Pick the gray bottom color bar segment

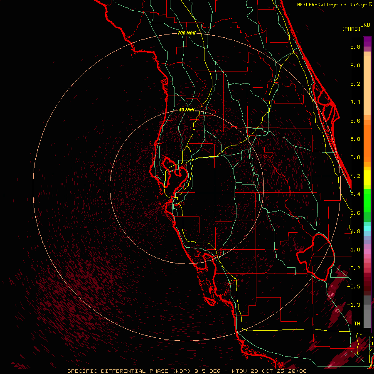click(367, 316)
